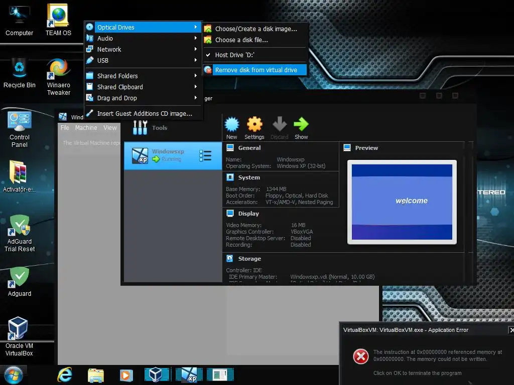This screenshot has width=514, height=385.
Task: Open the Activator archive icon
Action: click(19, 176)
